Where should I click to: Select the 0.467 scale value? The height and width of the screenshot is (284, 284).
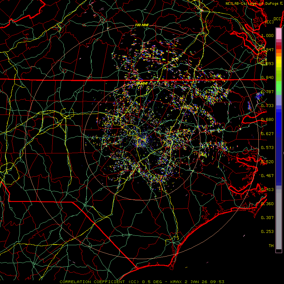267,176
